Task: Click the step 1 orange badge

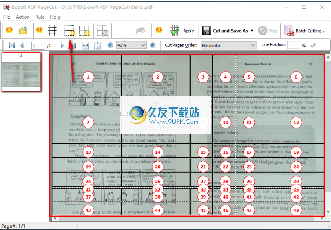Action: tap(9, 30)
